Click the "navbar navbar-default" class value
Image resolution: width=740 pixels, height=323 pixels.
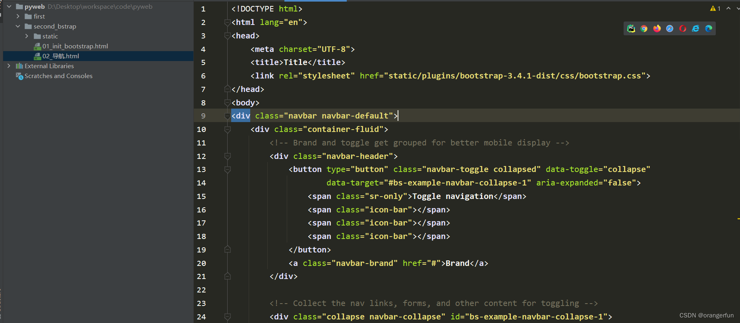pos(338,116)
